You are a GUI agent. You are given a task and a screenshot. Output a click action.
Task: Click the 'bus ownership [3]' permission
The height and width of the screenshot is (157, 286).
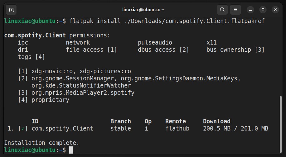[x=235, y=50]
